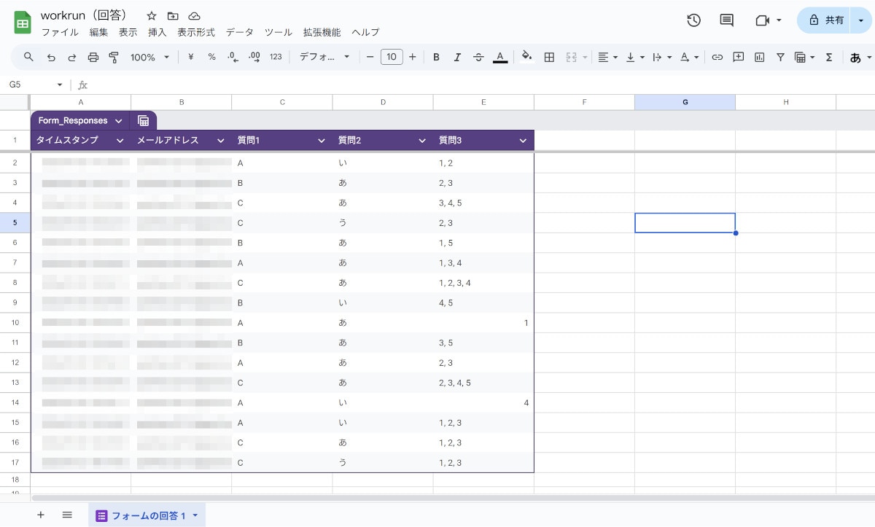
Task: Select the paint format roller icon
Action: [114, 57]
